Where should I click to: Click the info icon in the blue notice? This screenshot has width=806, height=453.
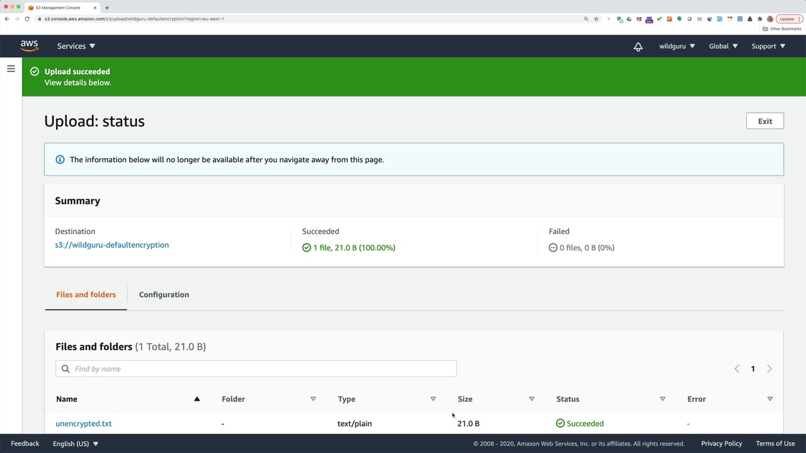click(x=60, y=159)
